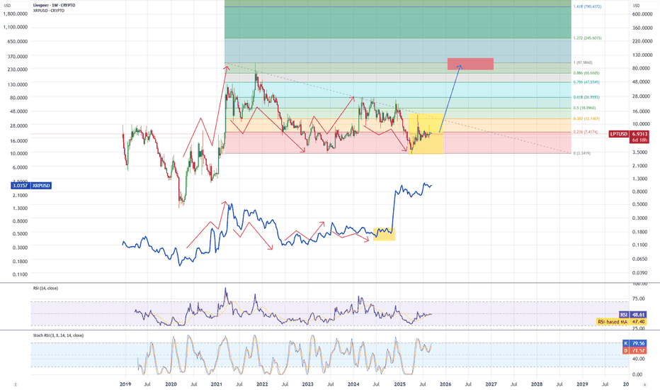Click the Livepeer - 1W - CRYPTO chart title
Screen dimensions: 660x390
coord(54,6)
